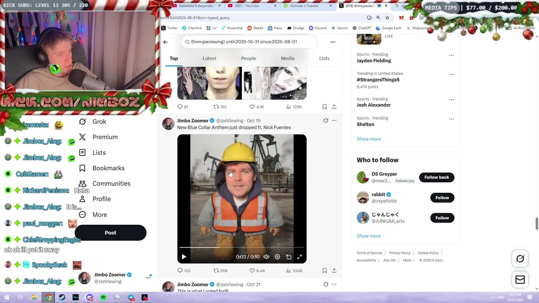Screen dimensions: 539x303
Task: Open Bookmarks in the sidebar
Action: (x=102, y=168)
